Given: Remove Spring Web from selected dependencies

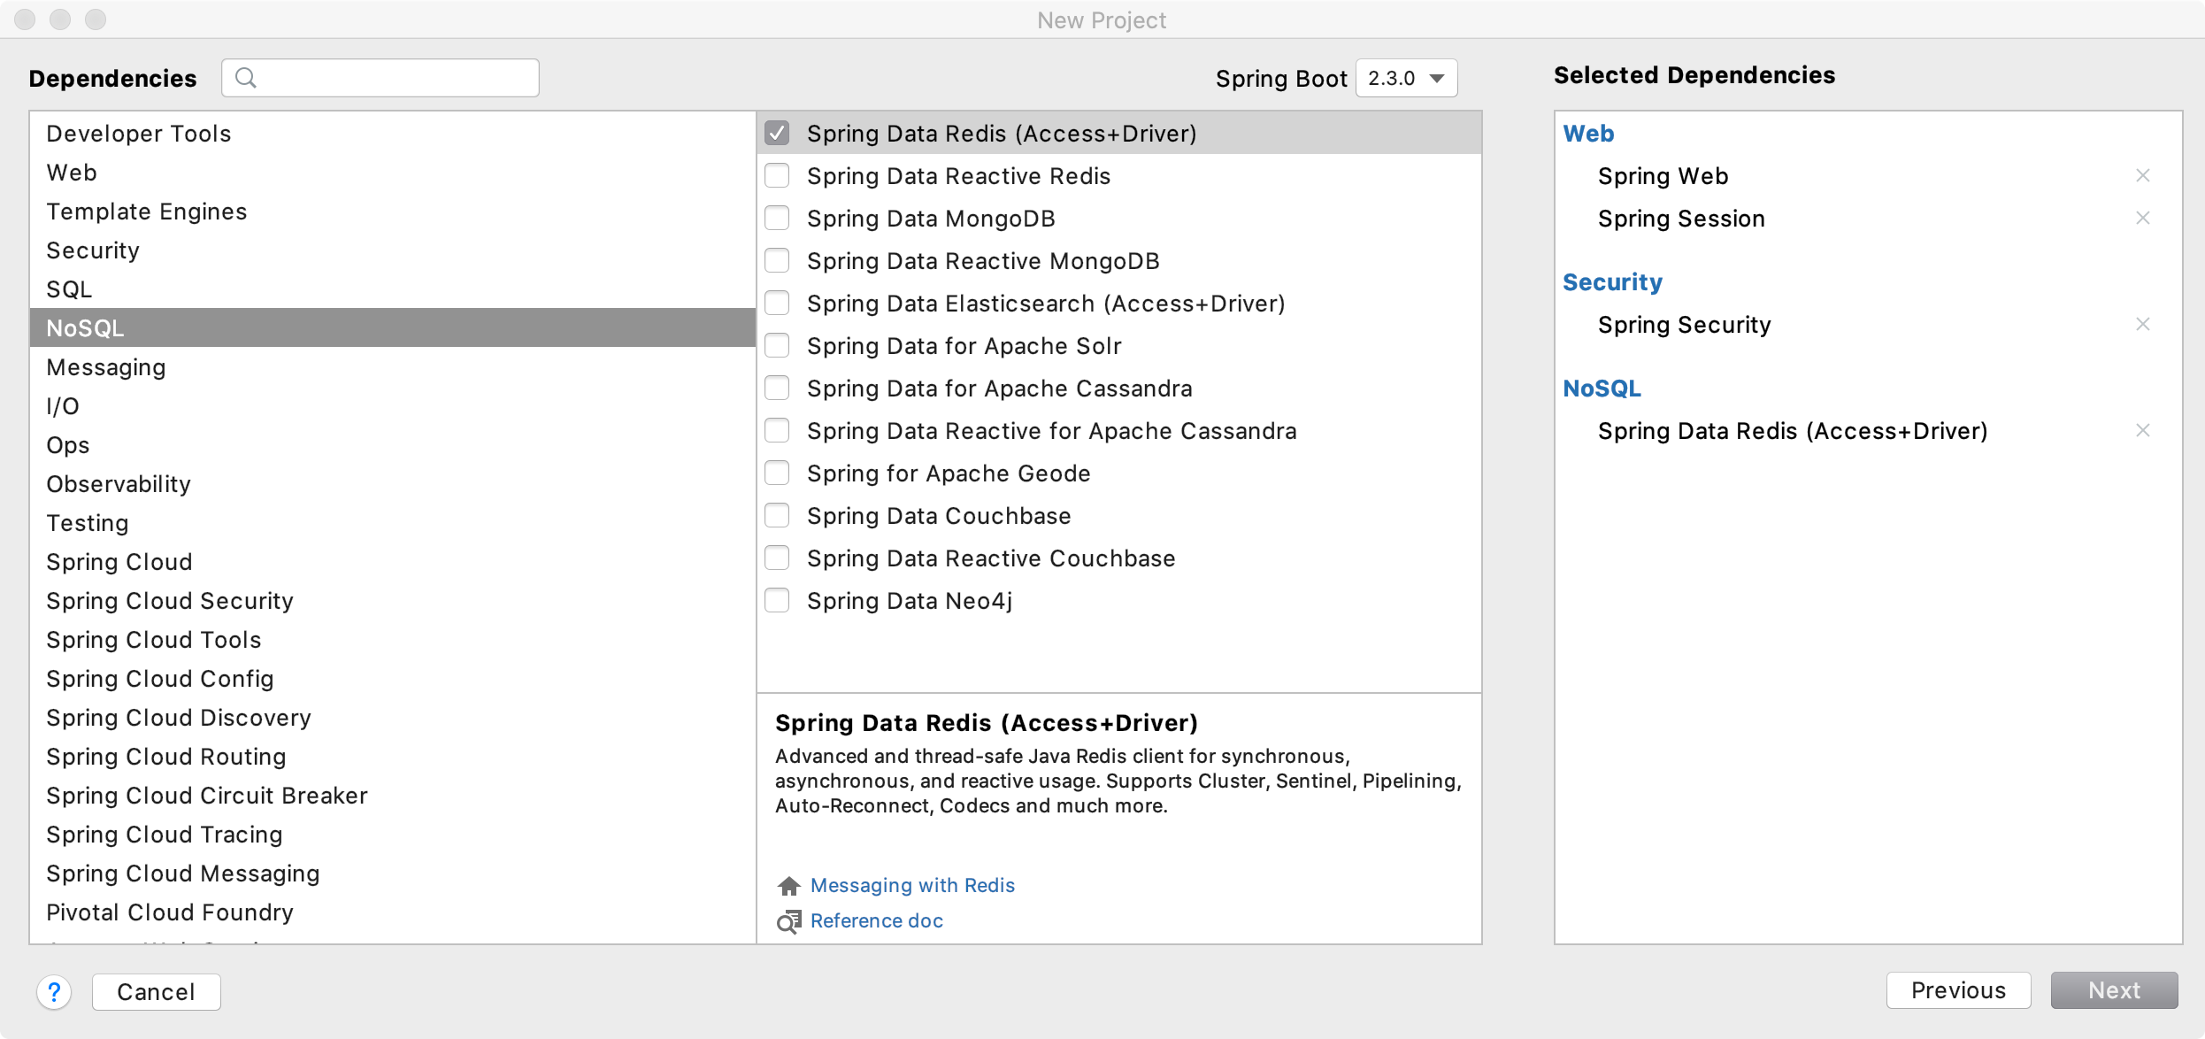Looking at the screenshot, I should coord(2142,175).
